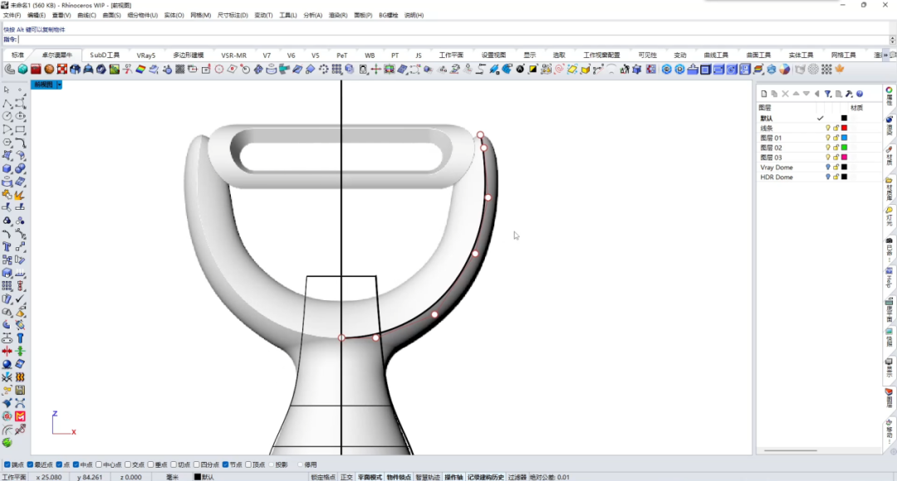Screen dimensions: 897x481
Task: Toggle 正交 ortho mode in status bar
Action: [346, 477]
